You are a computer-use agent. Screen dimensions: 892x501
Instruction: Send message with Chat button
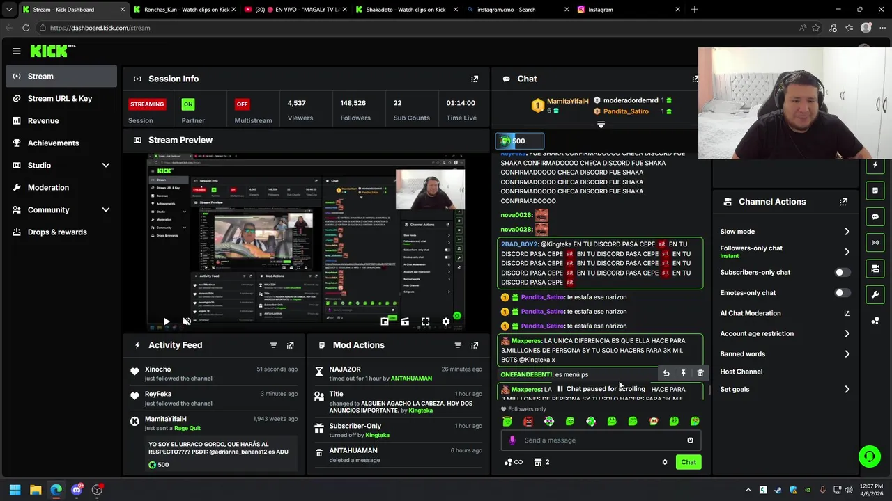689,462
